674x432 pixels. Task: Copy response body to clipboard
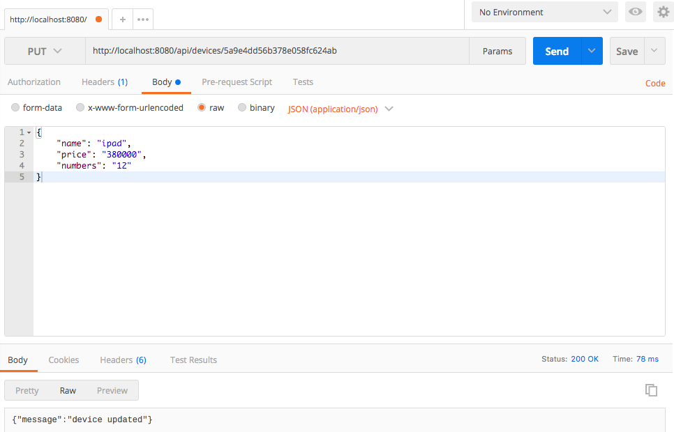coord(651,390)
